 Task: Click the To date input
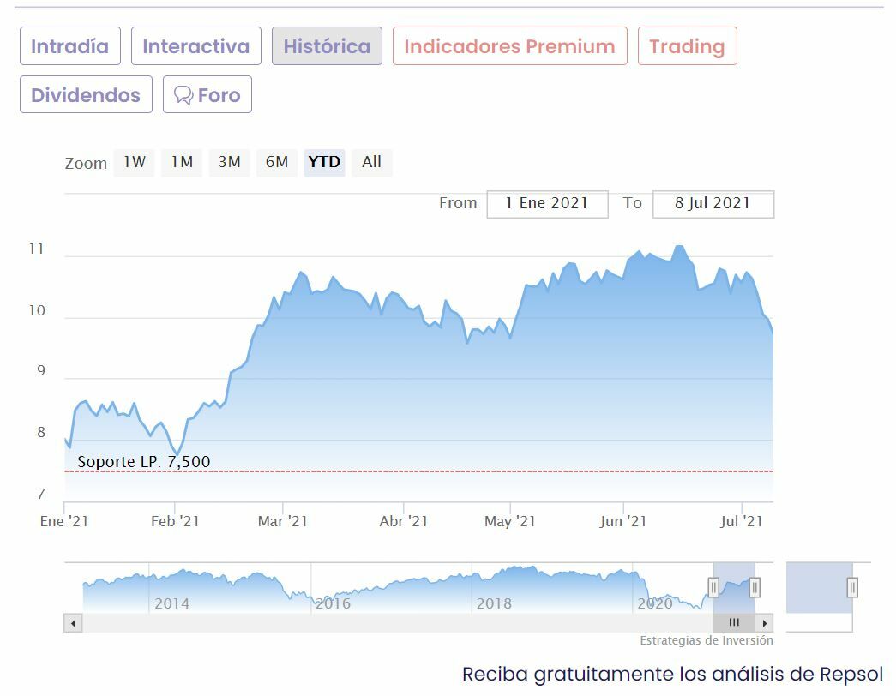coord(713,204)
